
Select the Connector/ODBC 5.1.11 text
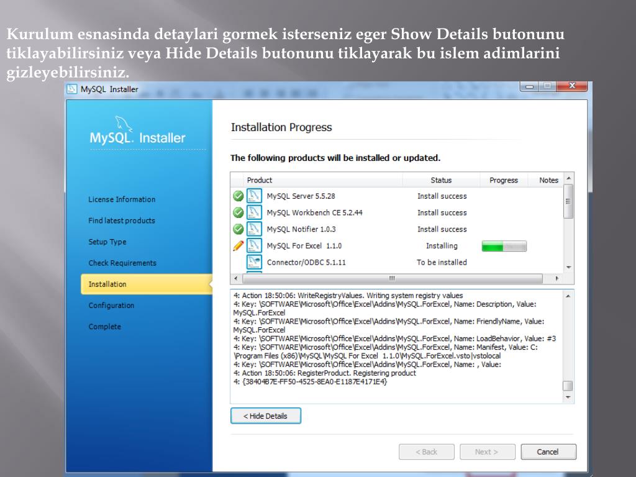point(306,263)
